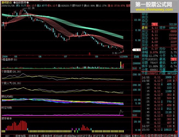Viewport: 179px width, 137px height.
Task: Click the 量比 value 6.74
Action: pyautogui.click(x=174, y=66)
